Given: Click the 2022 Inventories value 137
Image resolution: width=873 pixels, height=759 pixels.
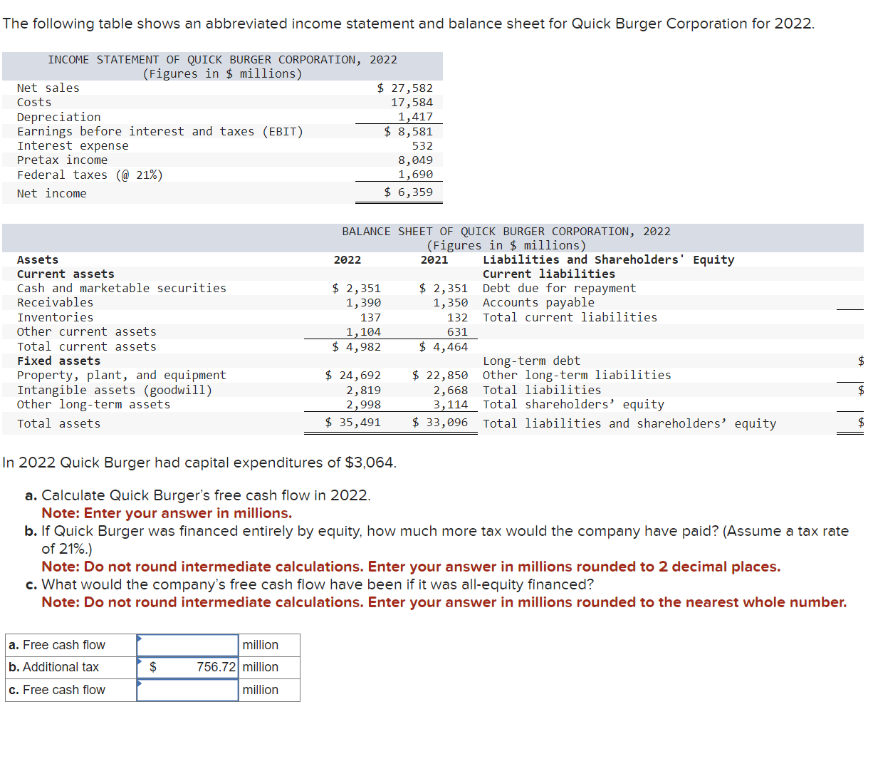Looking at the screenshot, I should click(370, 317).
